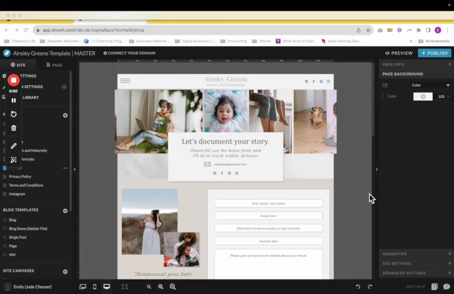This screenshot has height=294, width=454.
Task: Open the 404 template
Action: pos(12,254)
